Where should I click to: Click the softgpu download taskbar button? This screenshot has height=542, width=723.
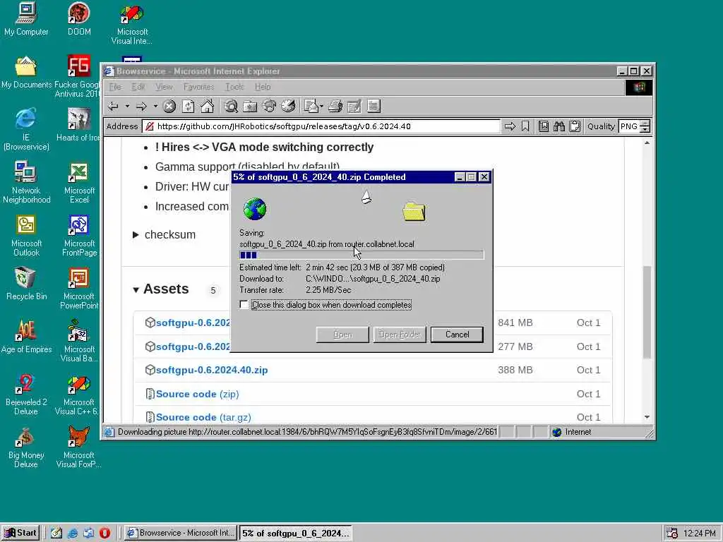pyautogui.click(x=296, y=533)
